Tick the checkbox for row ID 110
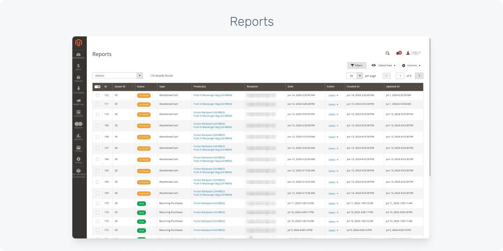The width and height of the screenshot is (503, 251). pos(97,115)
